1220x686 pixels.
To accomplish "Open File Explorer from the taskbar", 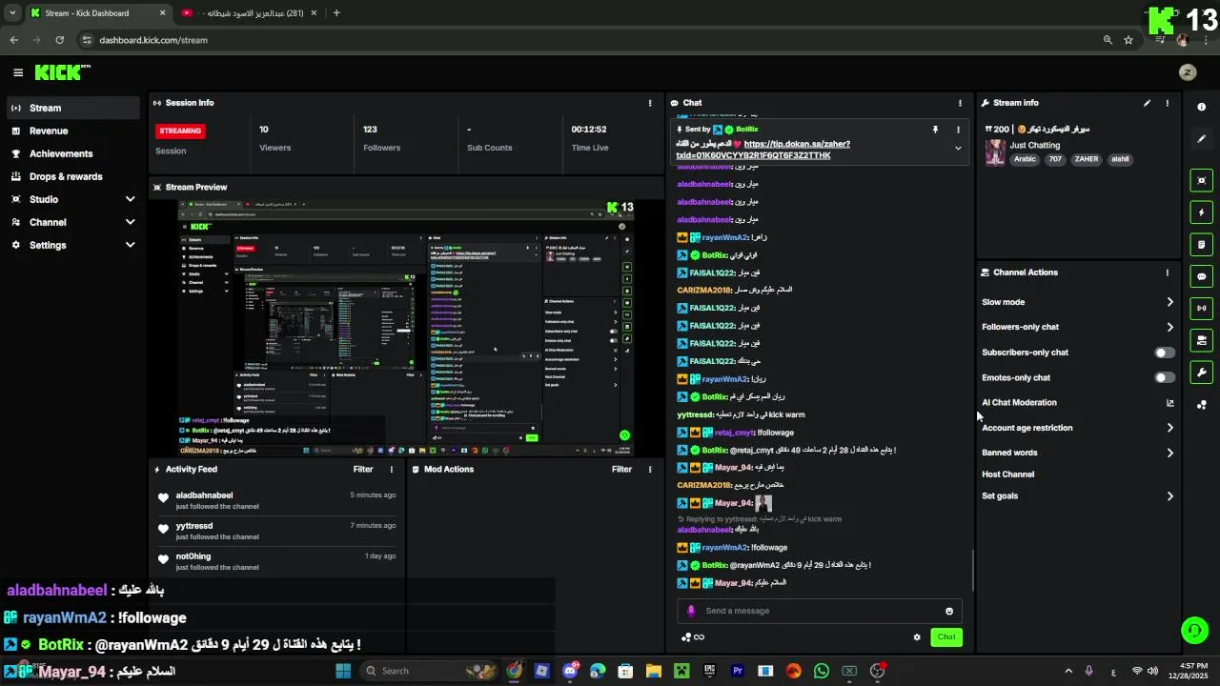I will [x=654, y=671].
